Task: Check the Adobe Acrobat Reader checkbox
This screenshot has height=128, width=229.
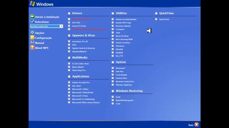Action: 113,19
